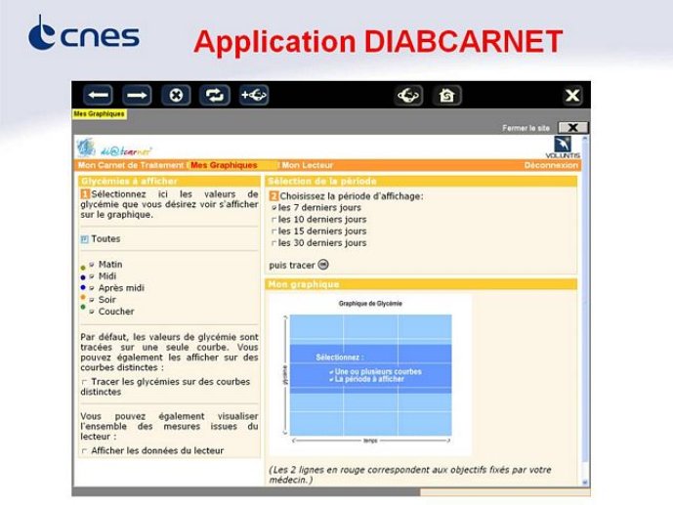Click the Voluntis logo
Image resolution: width=673 pixels, height=505 pixels.
tap(563, 147)
